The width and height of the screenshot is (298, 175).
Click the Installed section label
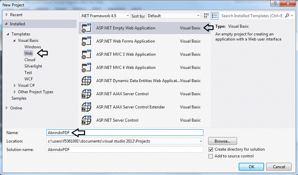(17, 24)
